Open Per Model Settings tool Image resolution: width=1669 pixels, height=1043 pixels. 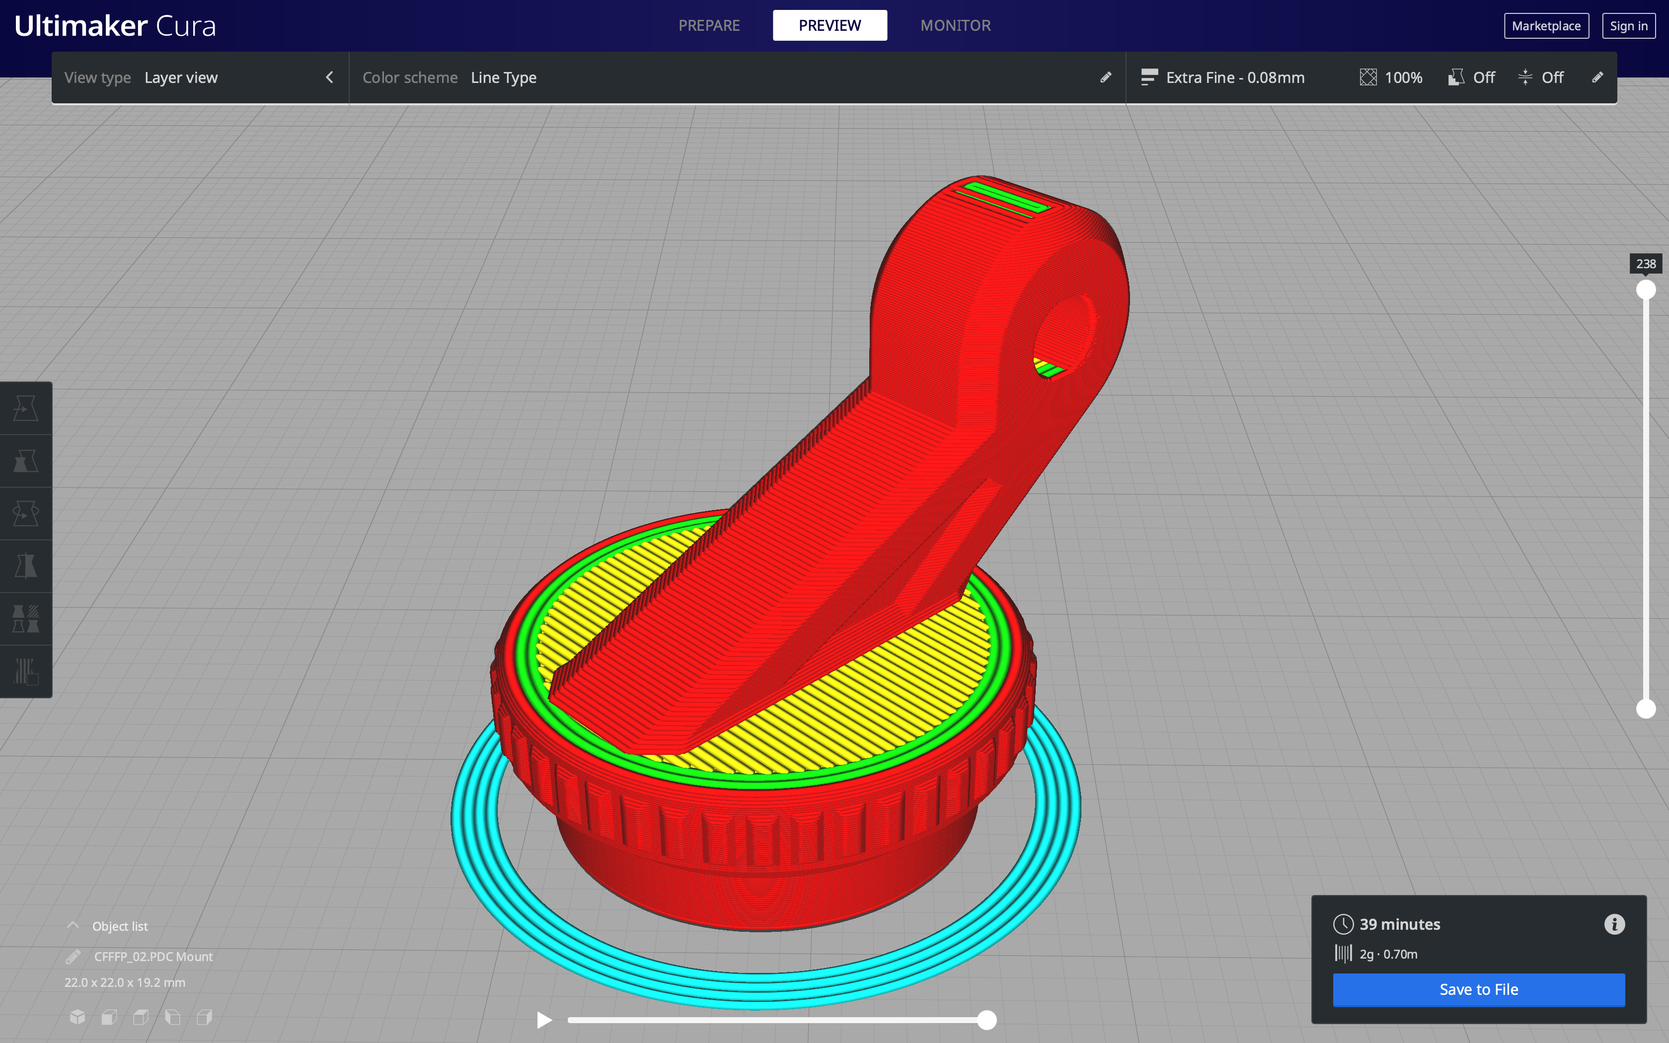point(25,619)
